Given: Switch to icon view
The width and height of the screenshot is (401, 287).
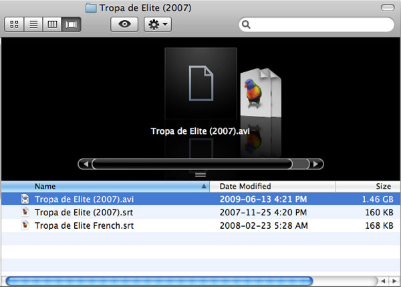Looking at the screenshot, I should [14, 24].
